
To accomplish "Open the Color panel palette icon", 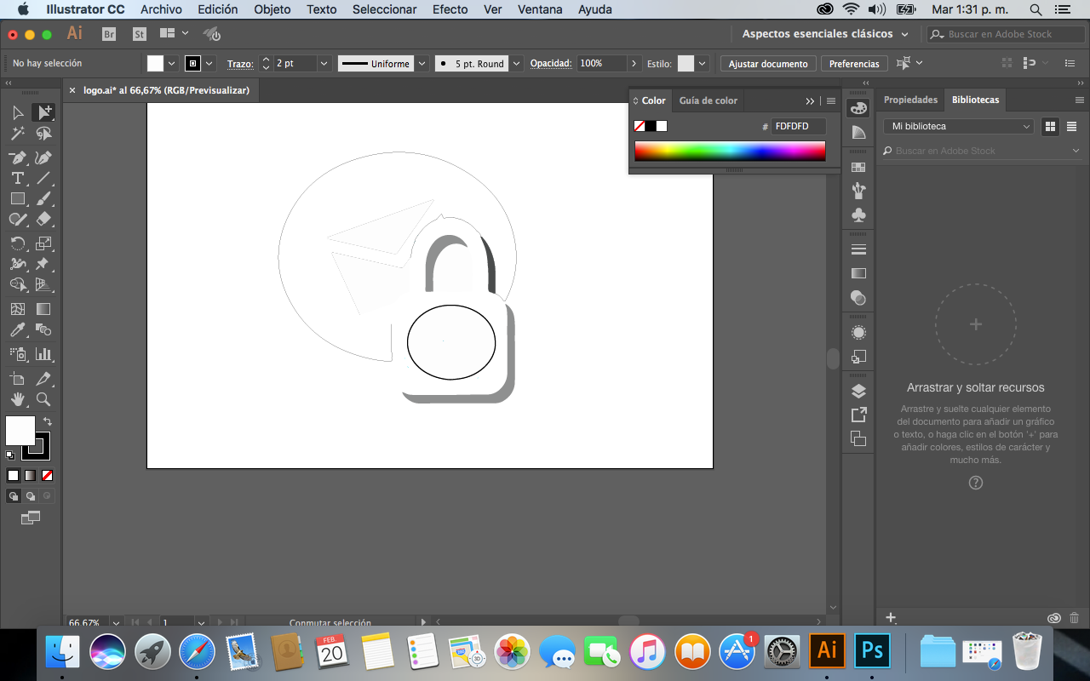I will 858,108.
